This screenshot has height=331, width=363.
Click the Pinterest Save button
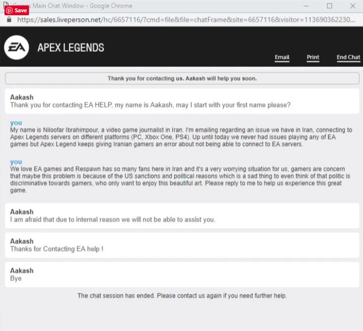(x=17, y=10)
